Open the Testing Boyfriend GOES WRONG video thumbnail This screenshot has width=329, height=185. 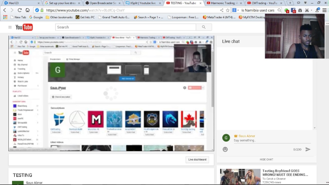click(240, 177)
